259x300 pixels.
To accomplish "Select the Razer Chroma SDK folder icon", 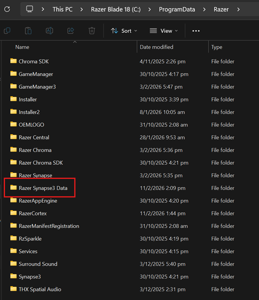I will tap(14, 162).
